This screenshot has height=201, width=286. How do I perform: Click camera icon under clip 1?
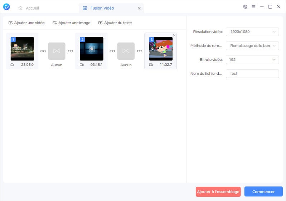click(x=13, y=65)
